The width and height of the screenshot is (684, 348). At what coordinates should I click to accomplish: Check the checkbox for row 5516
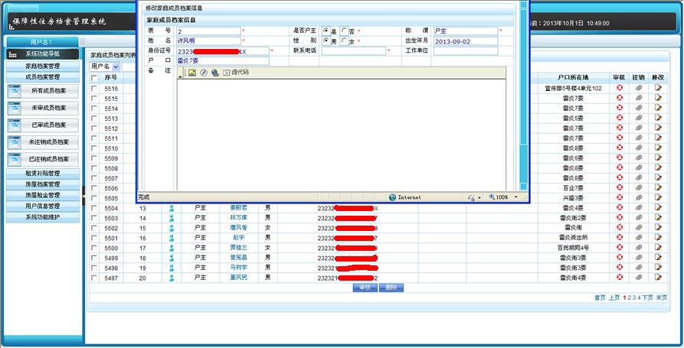94,89
